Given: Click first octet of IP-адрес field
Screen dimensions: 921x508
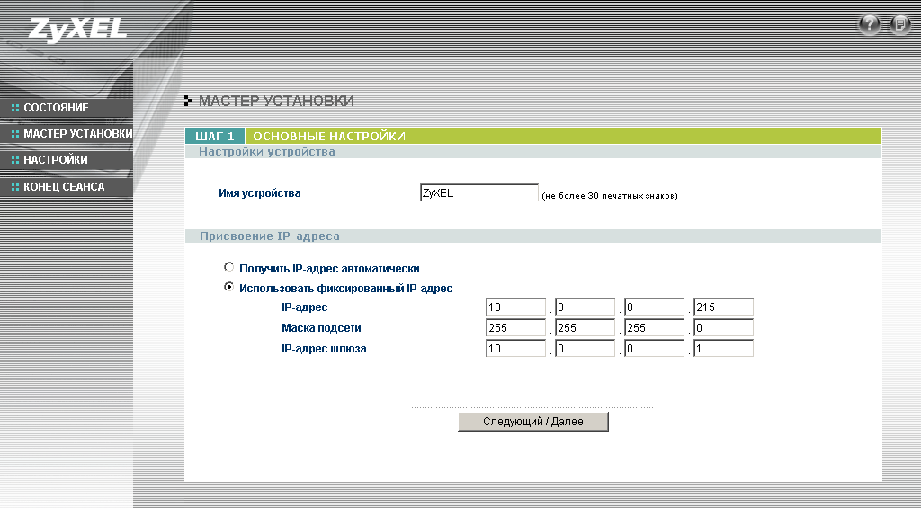Looking at the screenshot, I should click(x=516, y=307).
